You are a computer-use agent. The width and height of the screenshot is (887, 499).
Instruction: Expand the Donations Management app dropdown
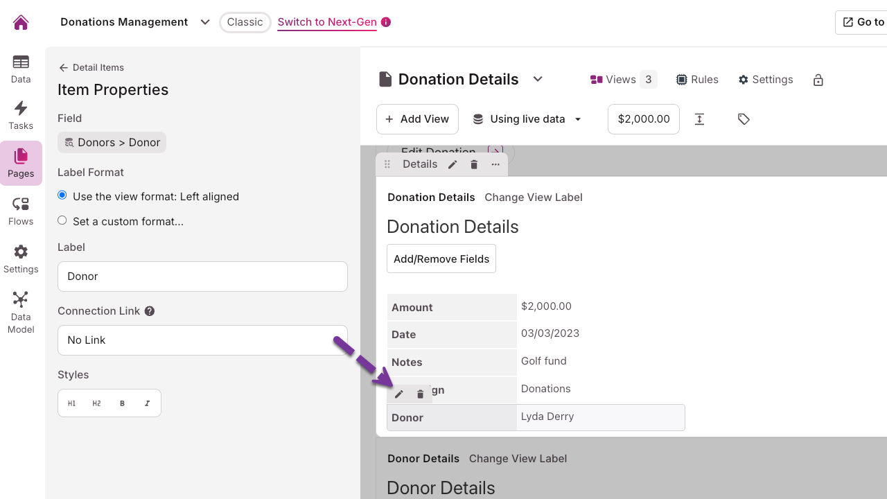point(205,22)
